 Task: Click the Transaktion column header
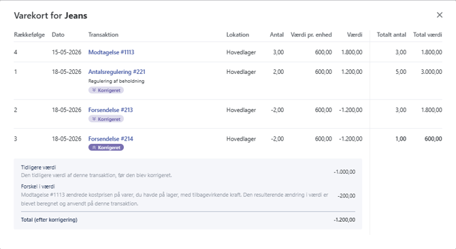(103, 35)
